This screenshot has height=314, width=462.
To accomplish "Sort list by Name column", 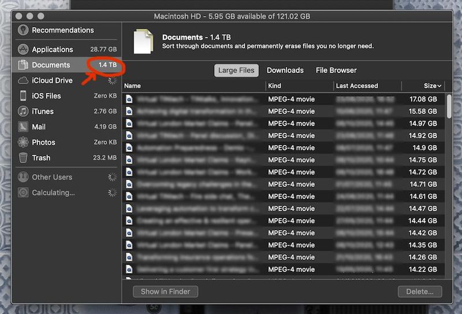I will (x=132, y=86).
